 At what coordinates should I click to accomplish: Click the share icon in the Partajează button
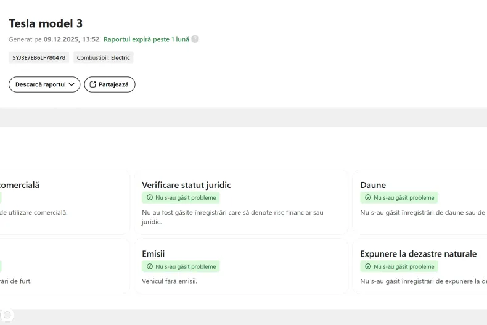(x=93, y=84)
